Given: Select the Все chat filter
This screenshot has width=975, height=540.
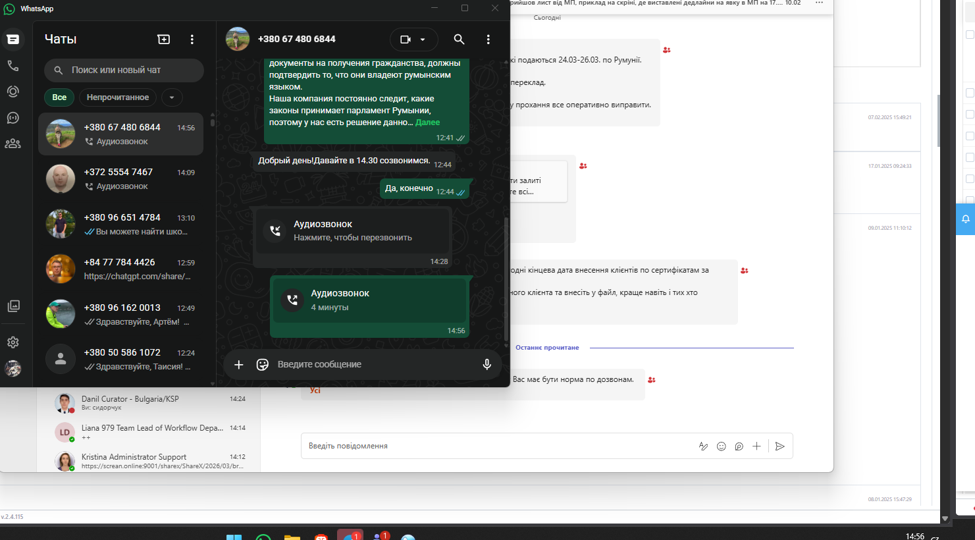Looking at the screenshot, I should 59,97.
